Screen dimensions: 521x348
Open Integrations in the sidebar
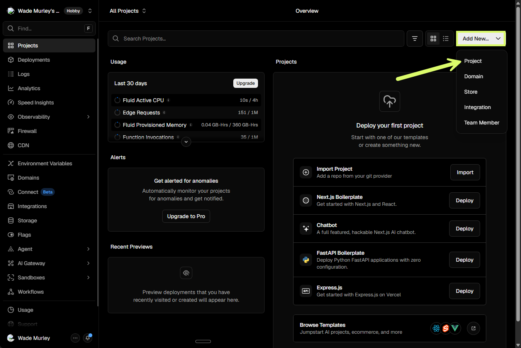click(49, 206)
